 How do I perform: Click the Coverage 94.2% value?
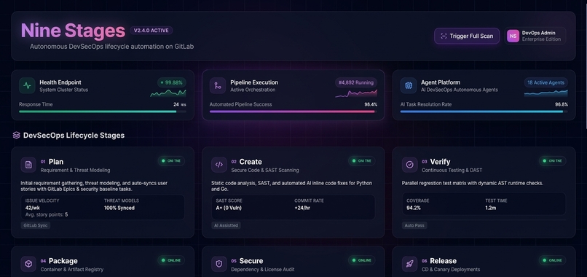tap(414, 208)
